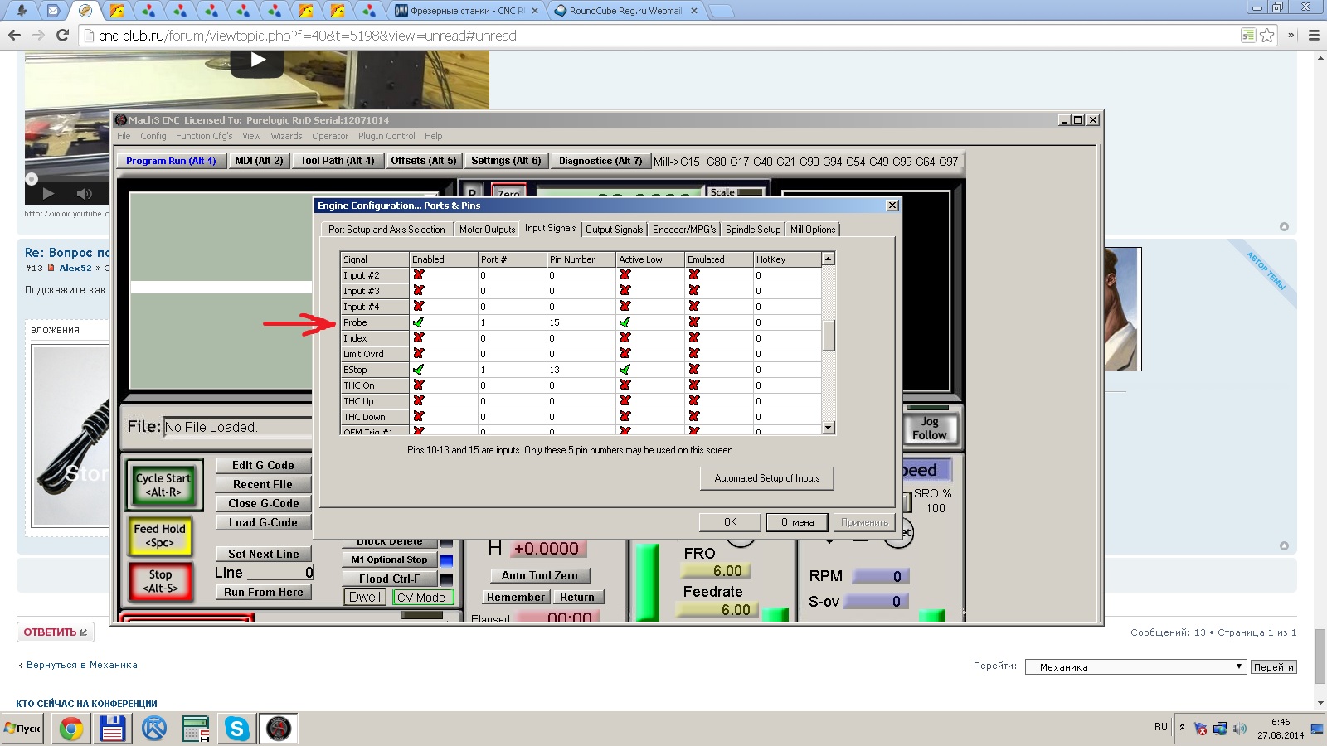Screen dimensions: 1327x746
Task: Open the Wizards menu in Mach3
Action: 286,136
